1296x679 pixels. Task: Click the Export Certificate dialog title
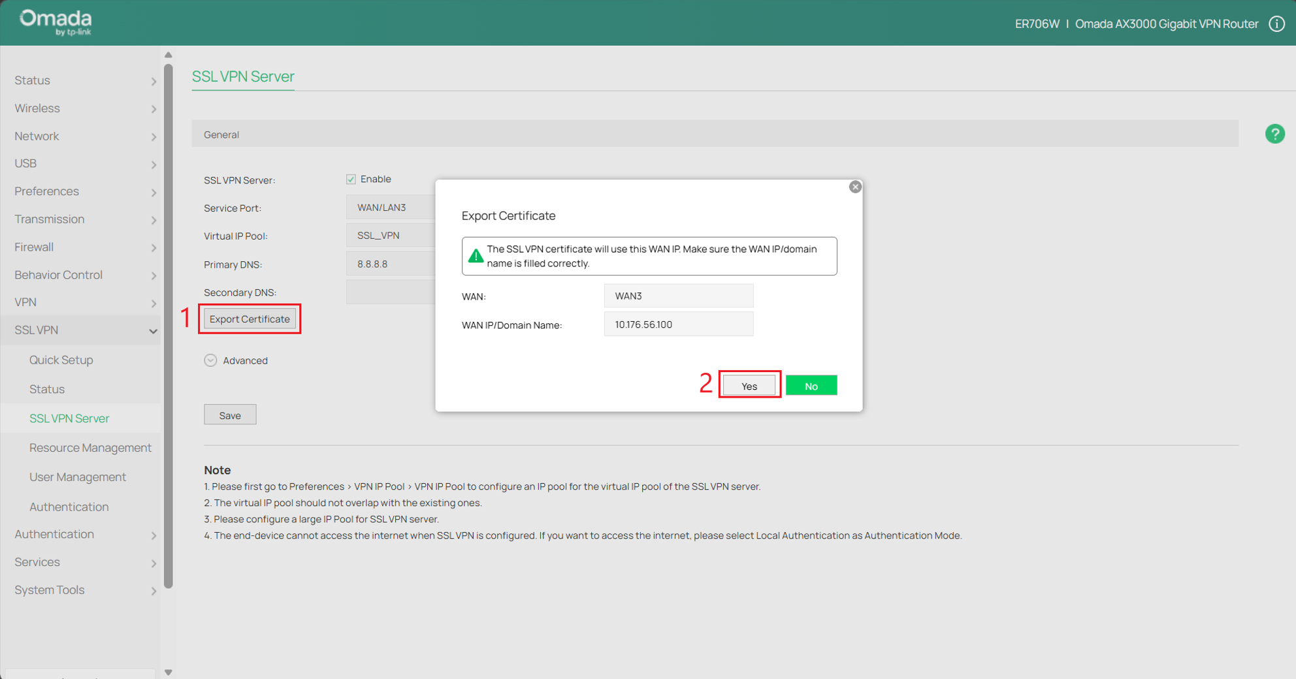(x=508, y=216)
